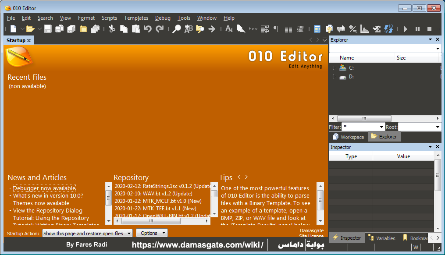The height and width of the screenshot is (255, 445).
Task: Click the Open file folder icon
Action: [30, 28]
